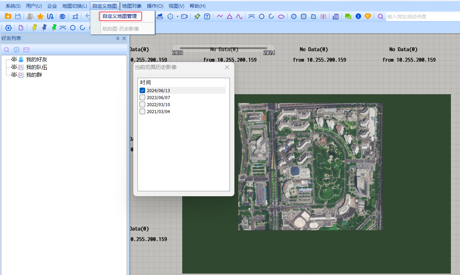Select the hatched polygon area tool
Viewport: 460px width, 275px height.
(x=313, y=16)
